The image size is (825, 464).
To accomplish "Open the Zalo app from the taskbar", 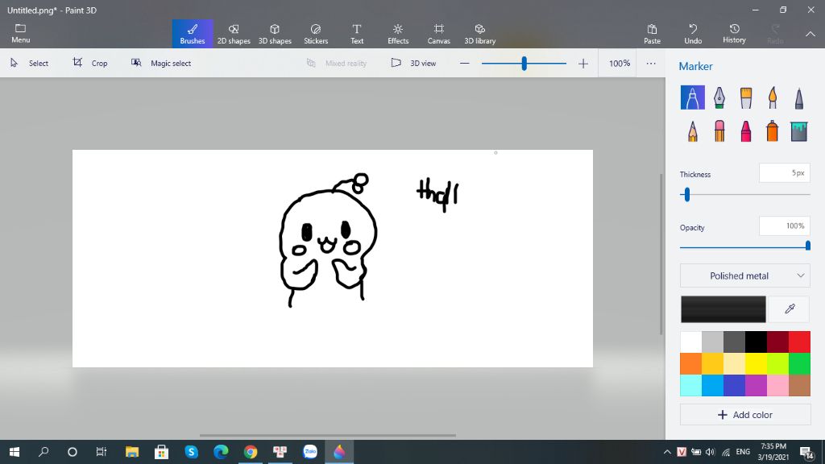I will pyautogui.click(x=310, y=452).
